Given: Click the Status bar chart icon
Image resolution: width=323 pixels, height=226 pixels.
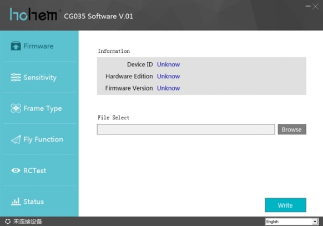Looking at the screenshot, I should 16,202.
